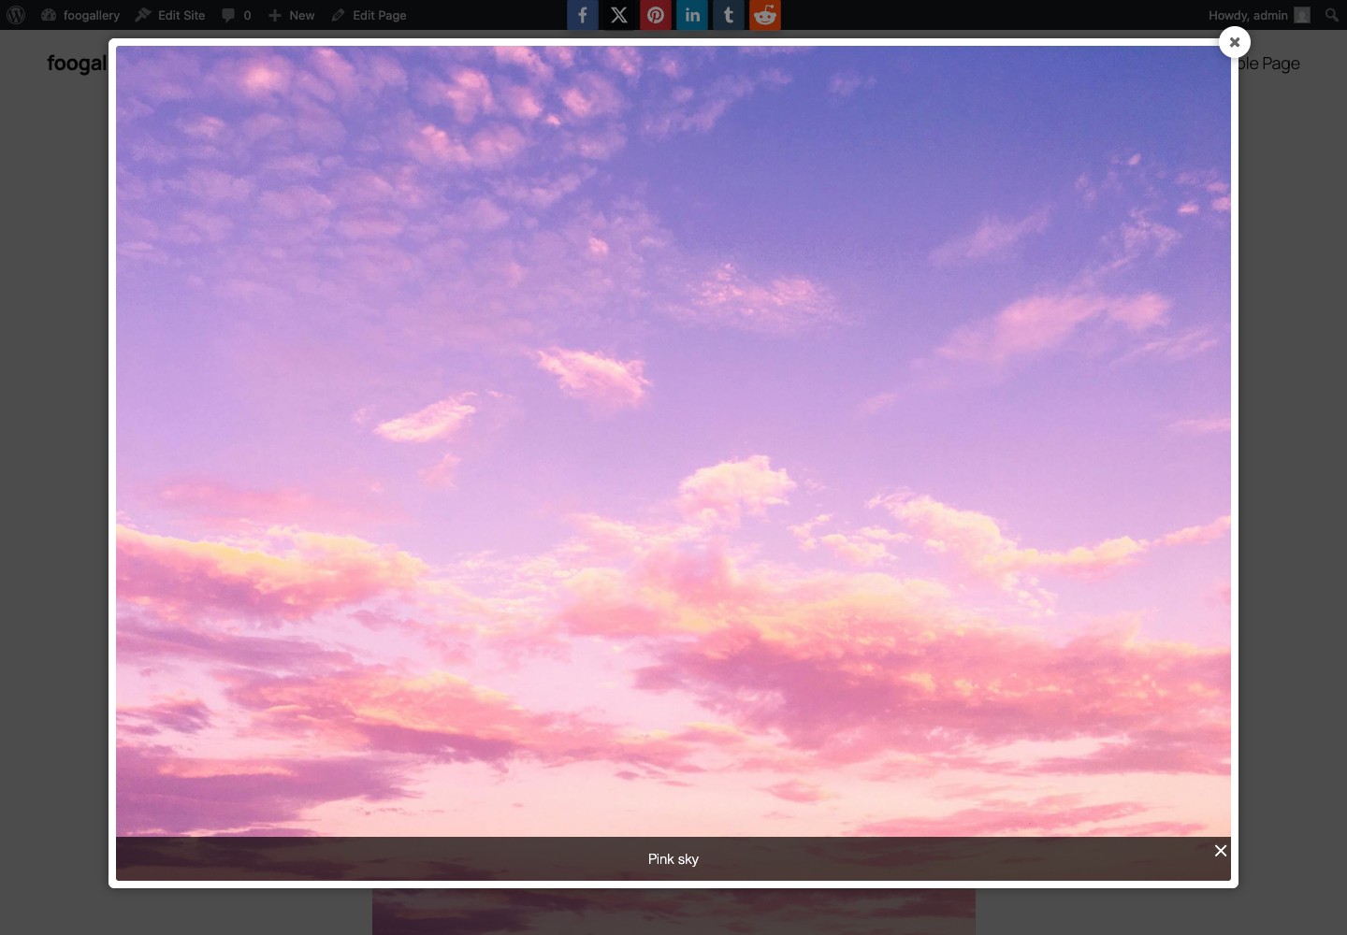Open Edit Site in admin bar

coord(170,15)
